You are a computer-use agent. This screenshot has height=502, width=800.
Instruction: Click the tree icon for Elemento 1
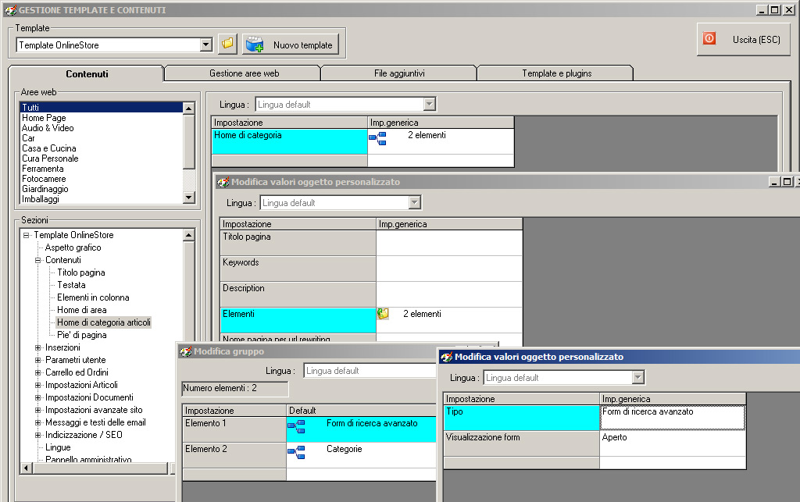pyautogui.click(x=296, y=426)
